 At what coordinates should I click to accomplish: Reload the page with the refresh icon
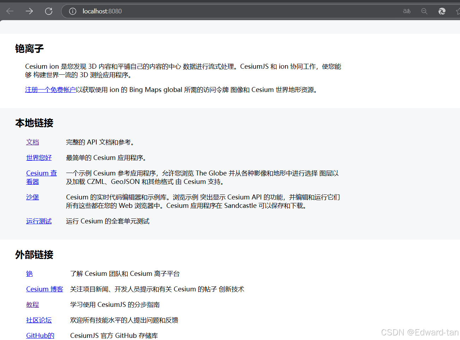tap(49, 11)
